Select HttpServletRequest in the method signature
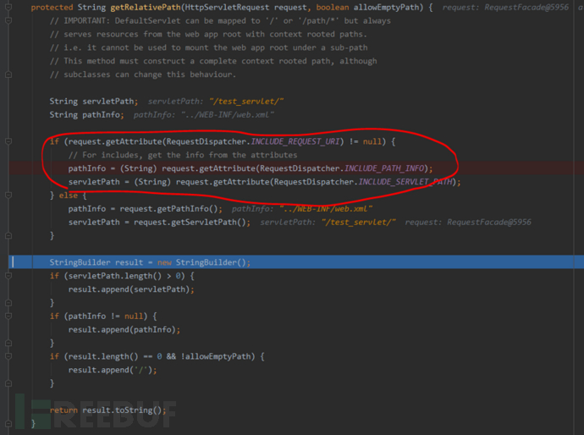This screenshot has height=435, width=584. point(227,7)
